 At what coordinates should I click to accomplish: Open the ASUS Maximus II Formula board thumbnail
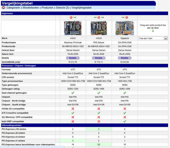[x=73, y=28]
